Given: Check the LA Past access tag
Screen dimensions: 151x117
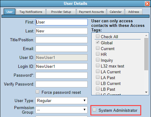Looking at the screenshot, I should click(98, 77).
